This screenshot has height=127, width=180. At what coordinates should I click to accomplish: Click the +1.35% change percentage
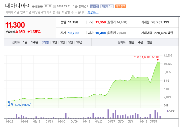34,32
